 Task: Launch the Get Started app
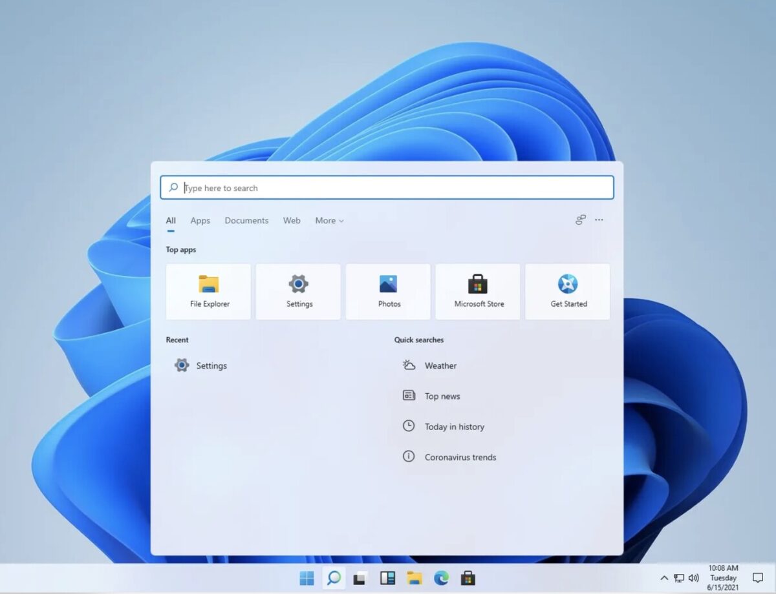pyautogui.click(x=567, y=291)
